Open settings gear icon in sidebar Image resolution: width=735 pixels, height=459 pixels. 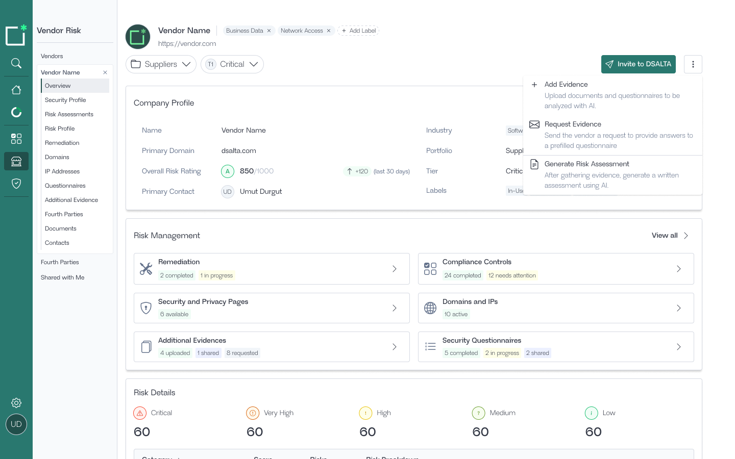coord(16,403)
